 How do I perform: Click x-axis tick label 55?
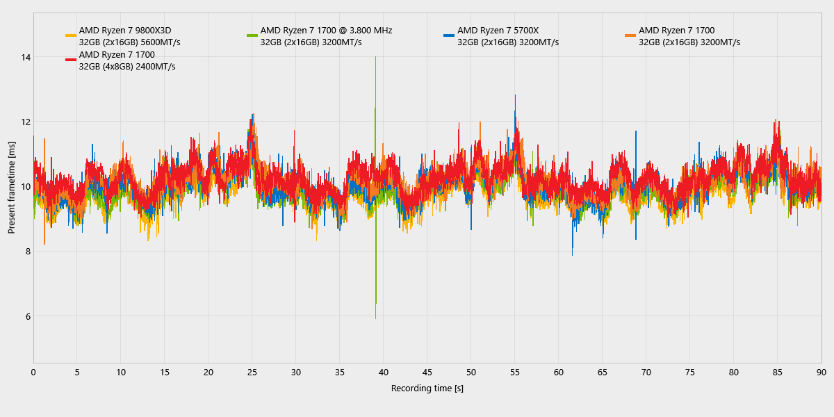tap(515, 372)
